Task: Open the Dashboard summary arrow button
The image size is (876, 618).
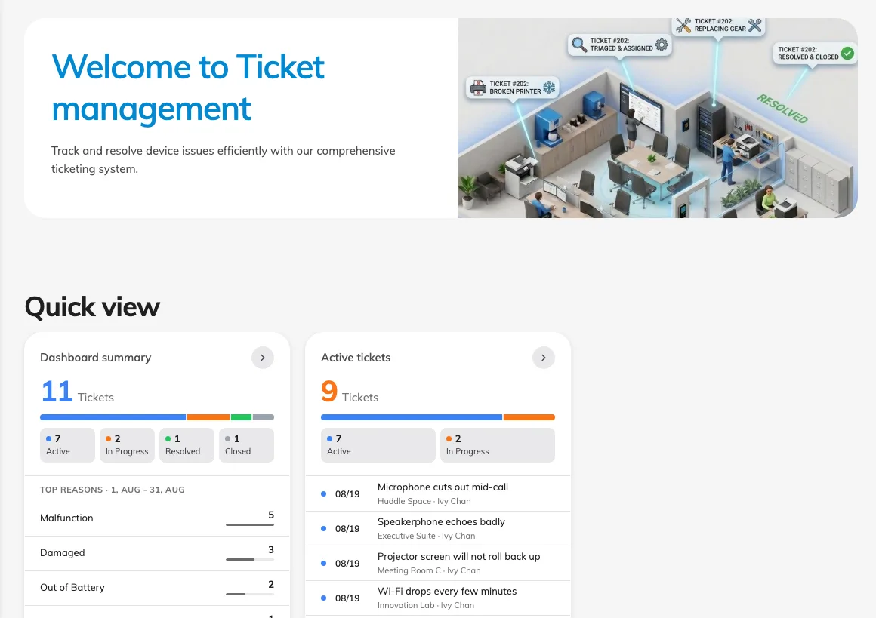Action: (263, 358)
